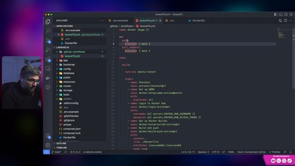Click the Prettier status bar item
The image size is (295, 166).
point(275,152)
